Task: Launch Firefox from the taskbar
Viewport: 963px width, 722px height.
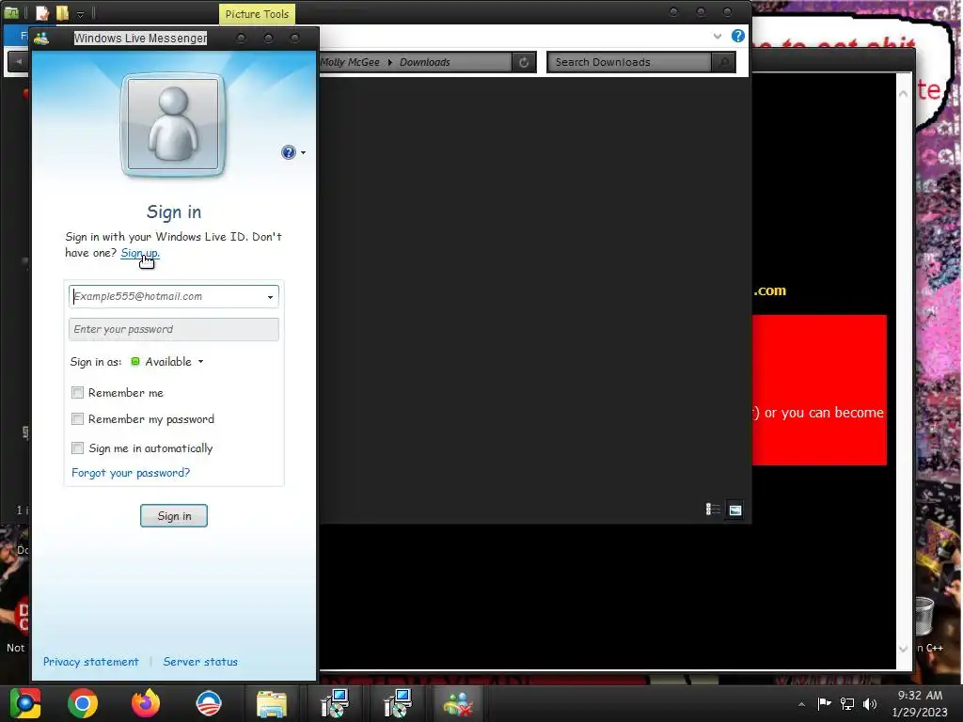Action: tap(146, 703)
